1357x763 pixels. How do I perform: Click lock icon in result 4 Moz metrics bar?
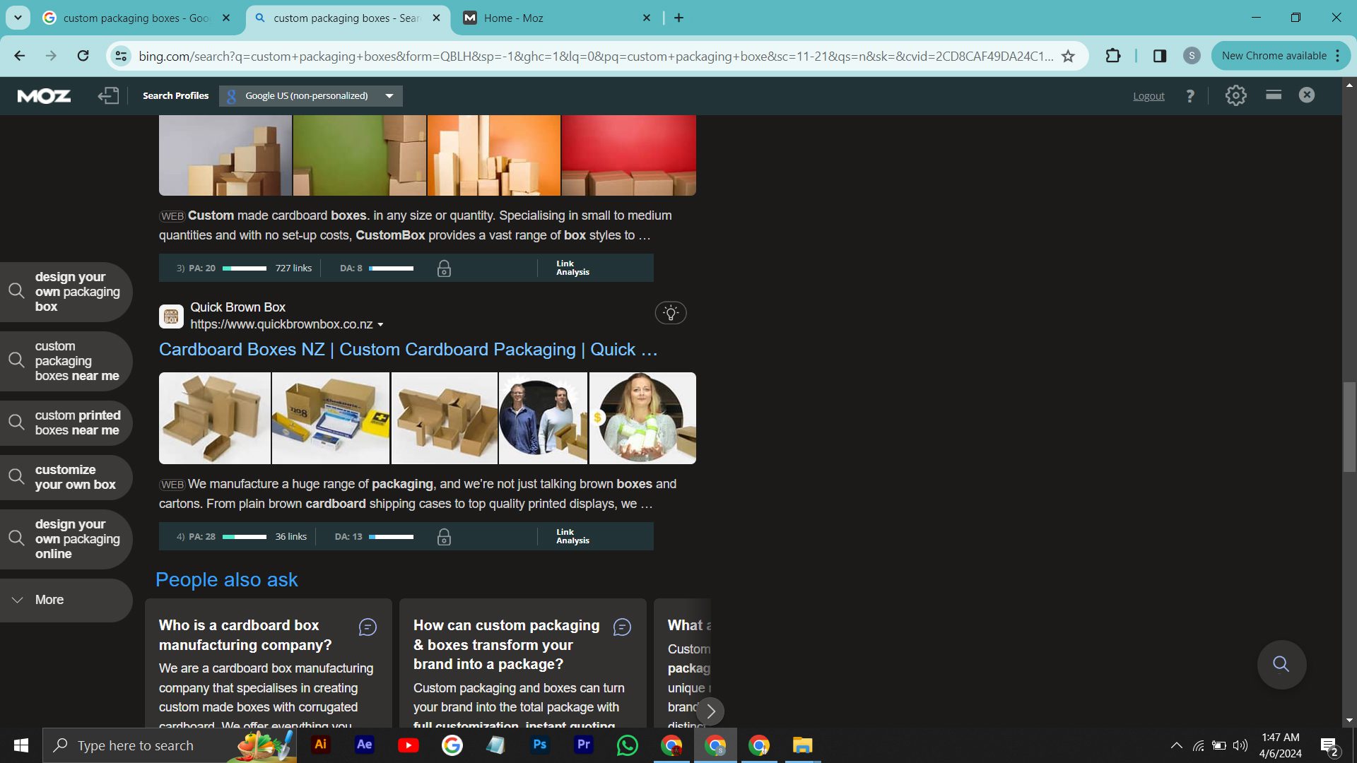pos(444,537)
